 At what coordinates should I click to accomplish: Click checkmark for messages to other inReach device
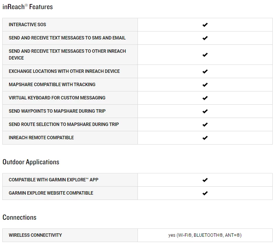coord(205,55)
